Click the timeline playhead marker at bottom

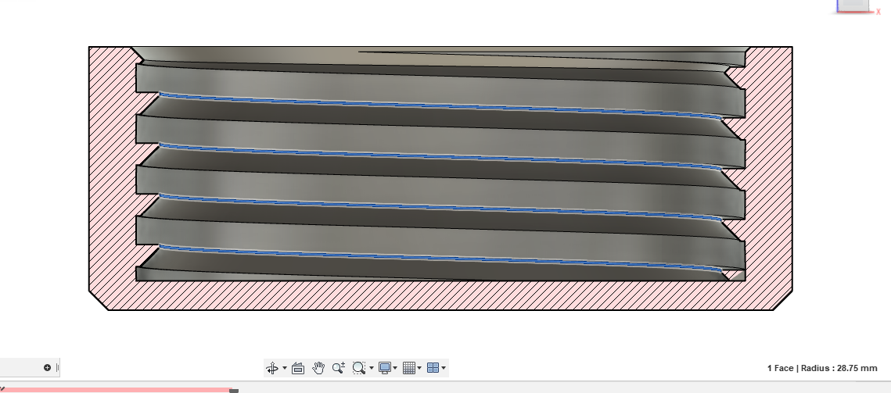pos(234,391)
